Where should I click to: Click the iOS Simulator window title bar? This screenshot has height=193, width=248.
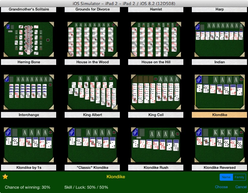coord(124,4)
